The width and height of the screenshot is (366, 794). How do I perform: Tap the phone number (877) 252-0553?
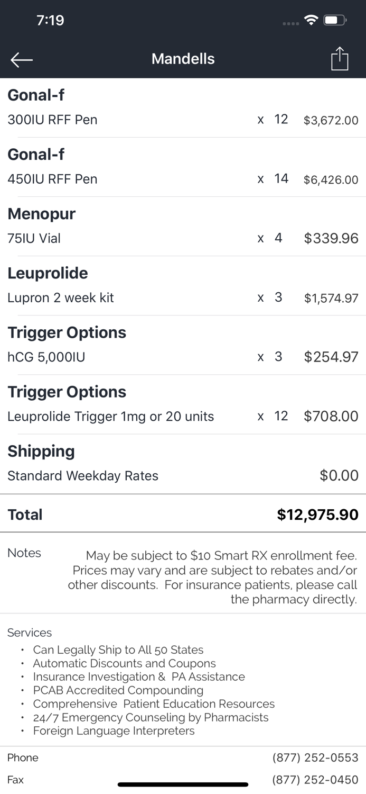coord(315,758)
